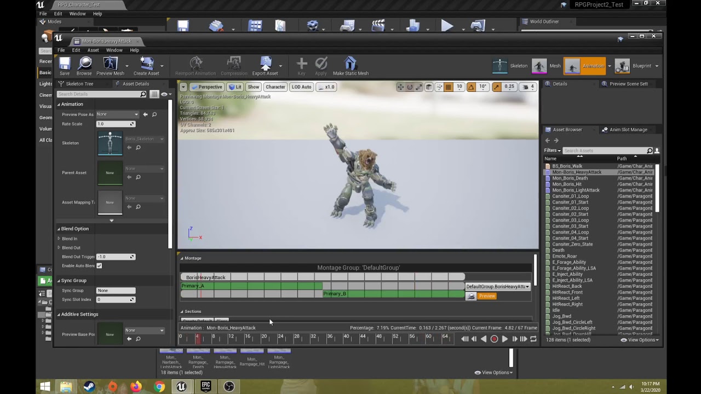701x394 pixels.
Task: Click the Play button in main editor toolbar
Action: tap(447, 26)
